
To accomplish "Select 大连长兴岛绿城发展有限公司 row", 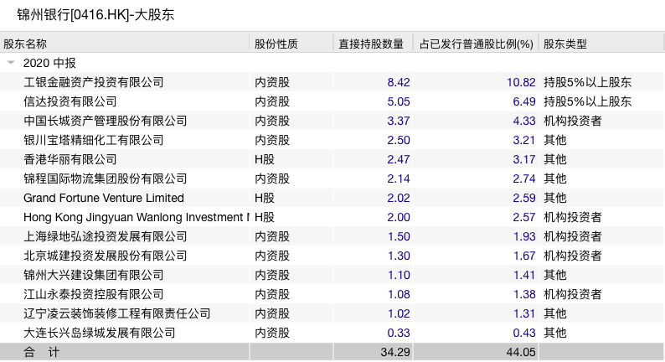I will click(332, 333).
